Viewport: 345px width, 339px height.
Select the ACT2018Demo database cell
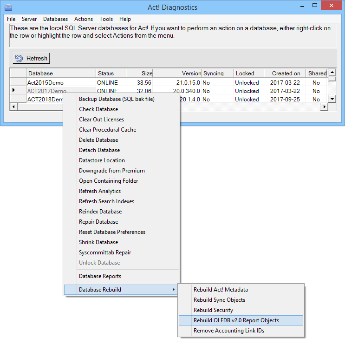coord(45,100)
